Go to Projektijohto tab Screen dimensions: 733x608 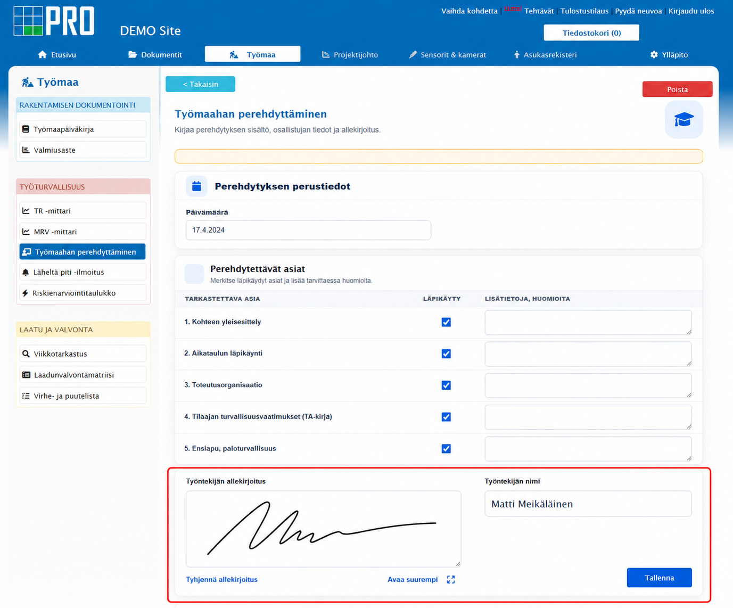(x=350, y=55)
